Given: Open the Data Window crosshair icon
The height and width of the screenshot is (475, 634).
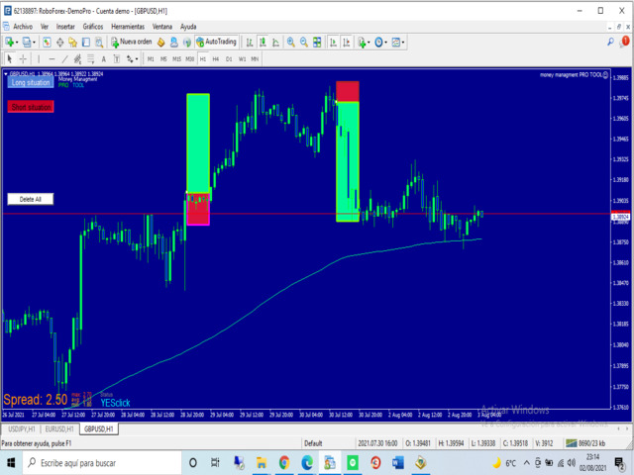Looking at the screenshot, I should click(59, 42).
